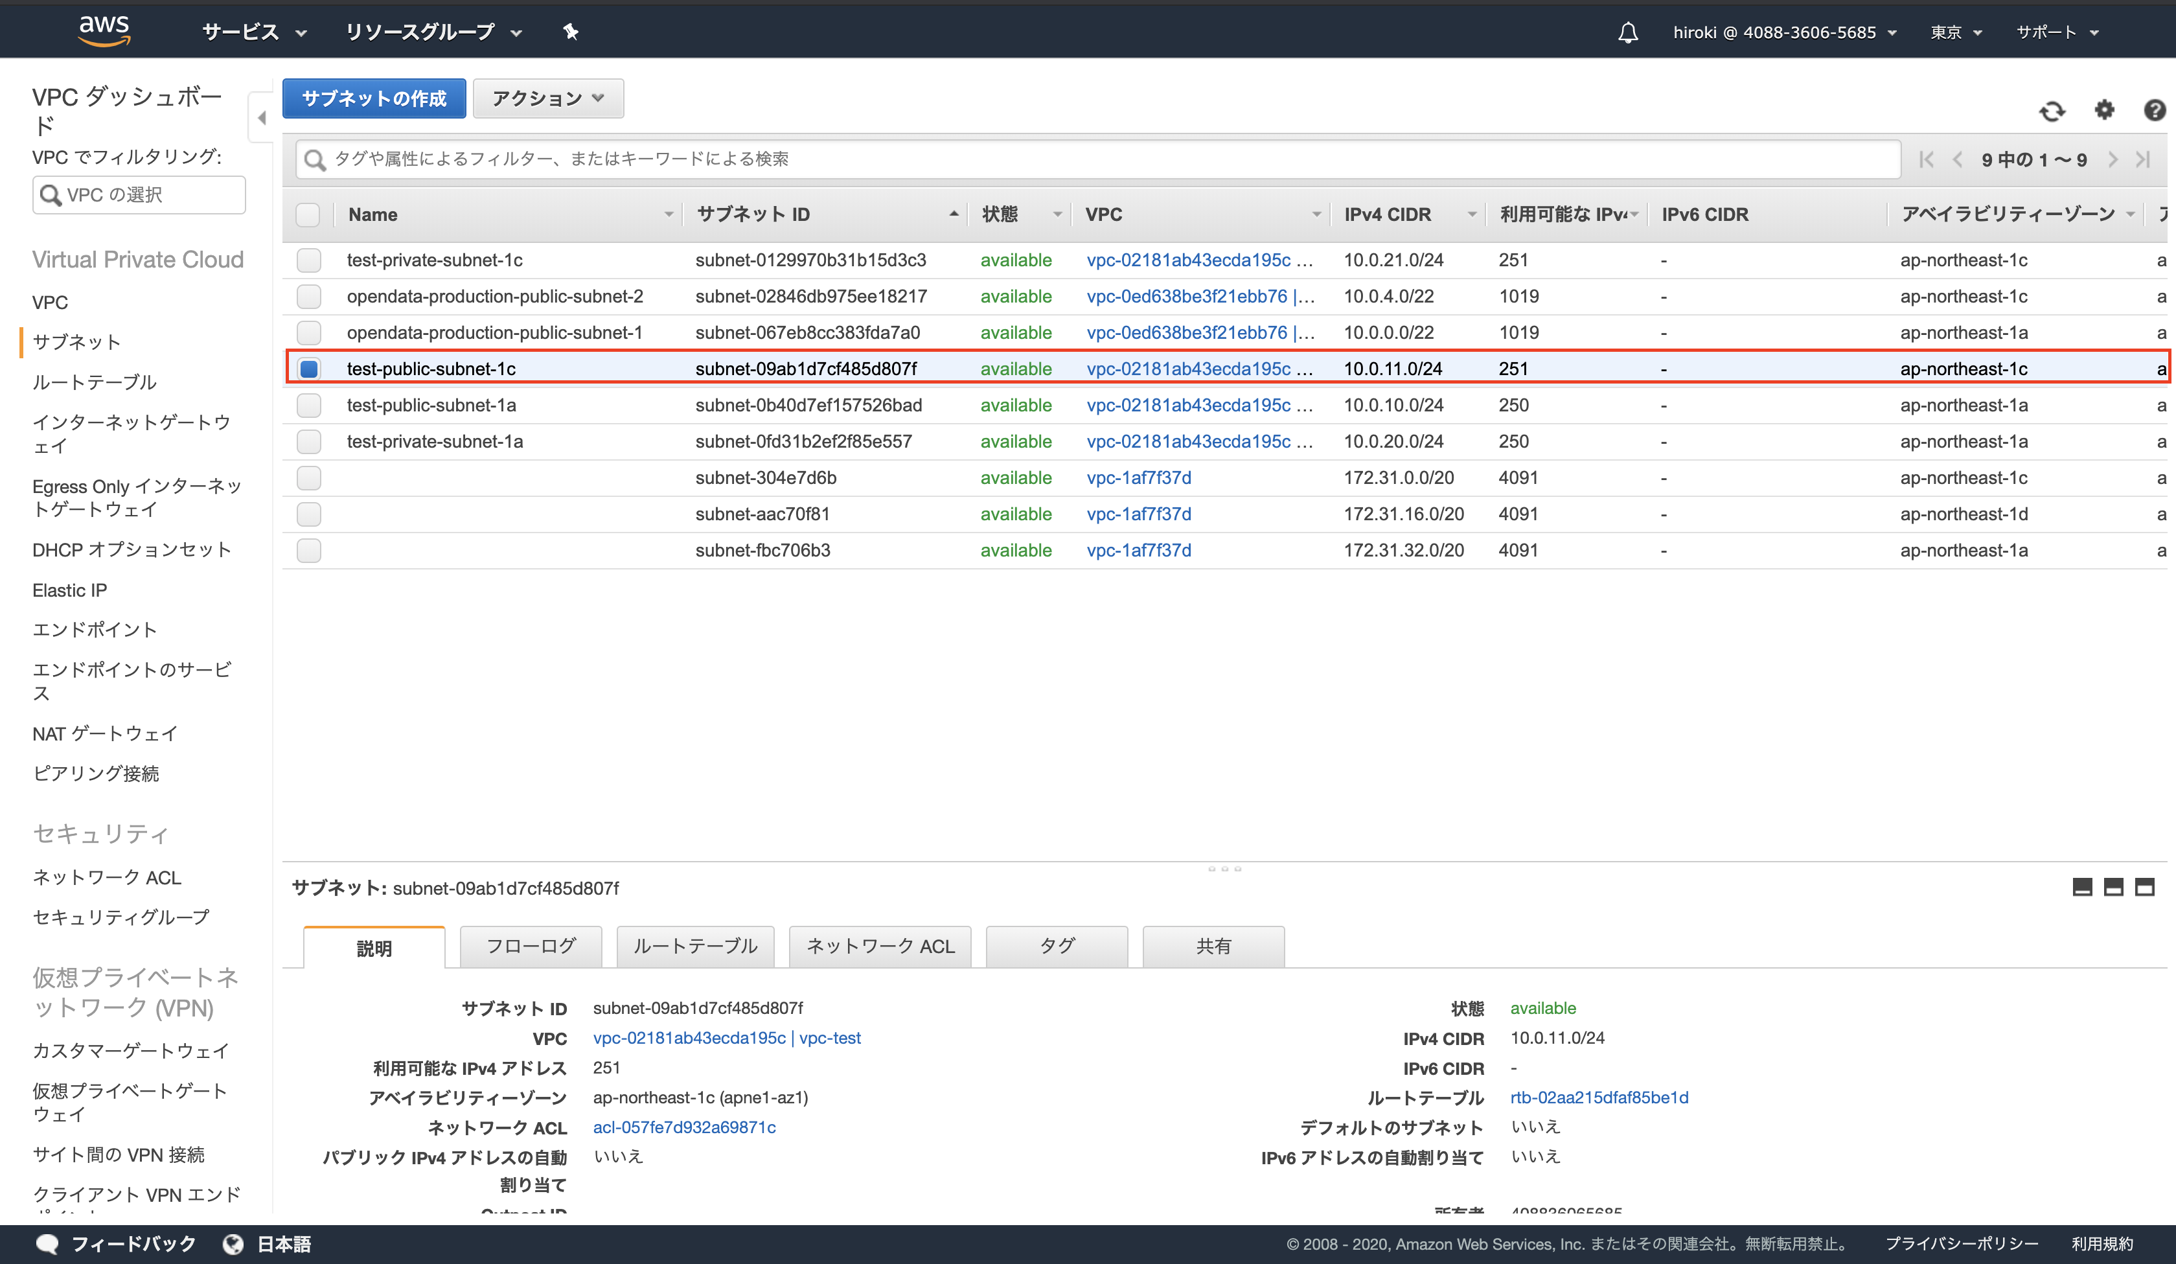Image resolution: width=2176 pixels, height=1264 pixels.
Task: Click the feedback speech bubble icon
Action: pyautogui.click(x=49, y=1243)
